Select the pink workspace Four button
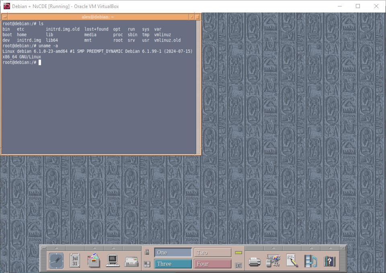The image size is (386, 273). click(x=213, y=264)
